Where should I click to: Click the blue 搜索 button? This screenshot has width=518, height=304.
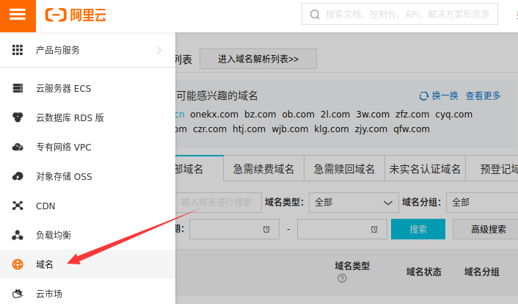418,229
